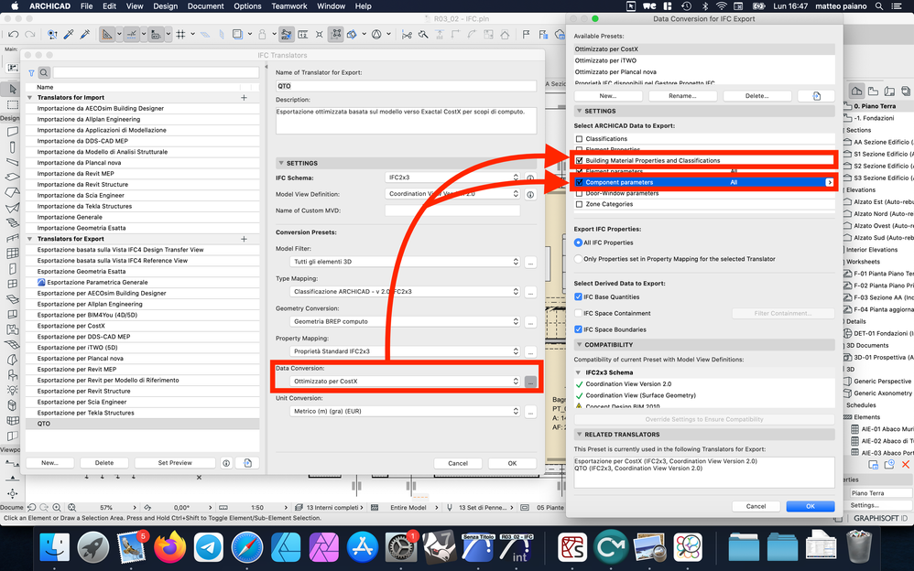914x571 pixels.
Task: Click the info icon next to IFC Schema
Action: (x=530, y=178)
